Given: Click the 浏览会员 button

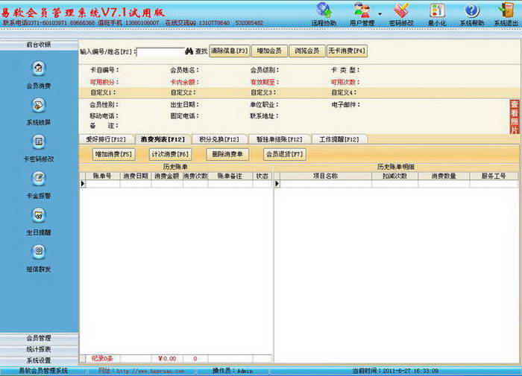Looking at the screenshot, I should [307, 51].
